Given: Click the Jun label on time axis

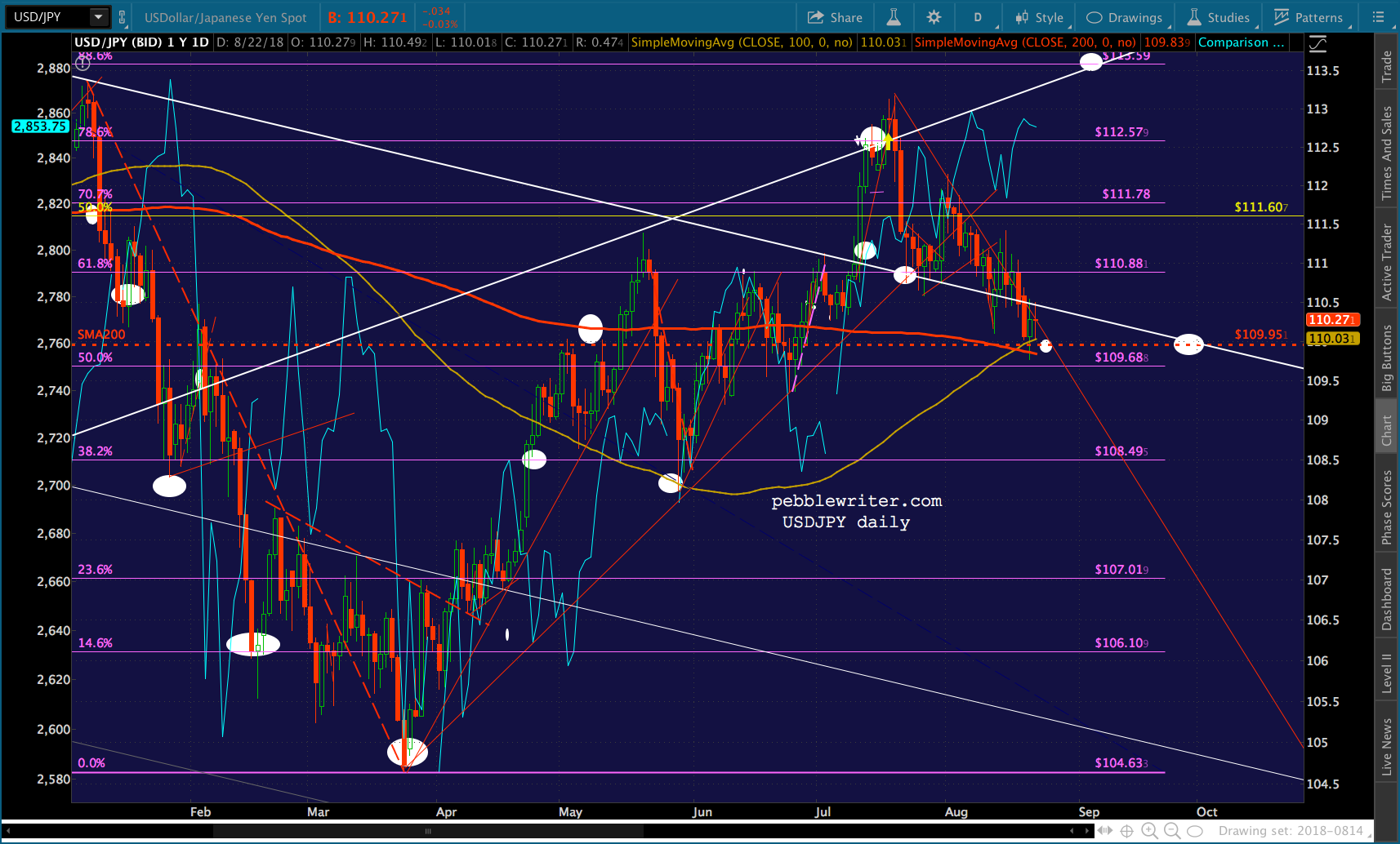Looking at the screenshot, I should tap(702, 811).
